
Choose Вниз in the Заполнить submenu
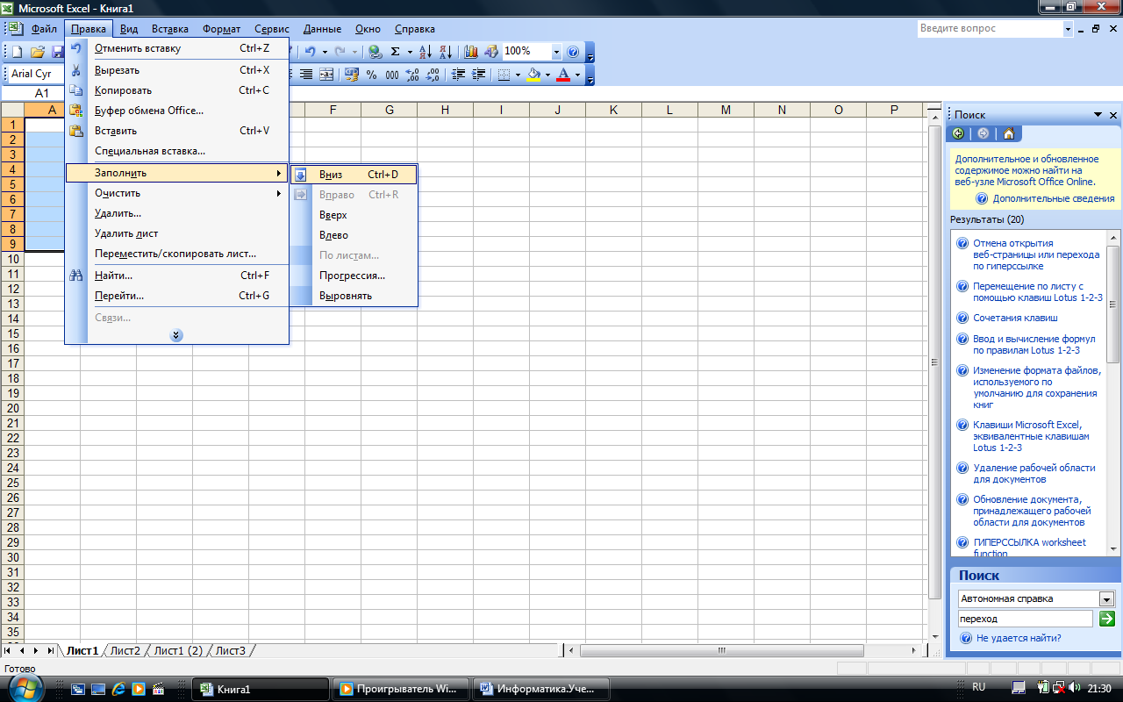coord(354,175)
